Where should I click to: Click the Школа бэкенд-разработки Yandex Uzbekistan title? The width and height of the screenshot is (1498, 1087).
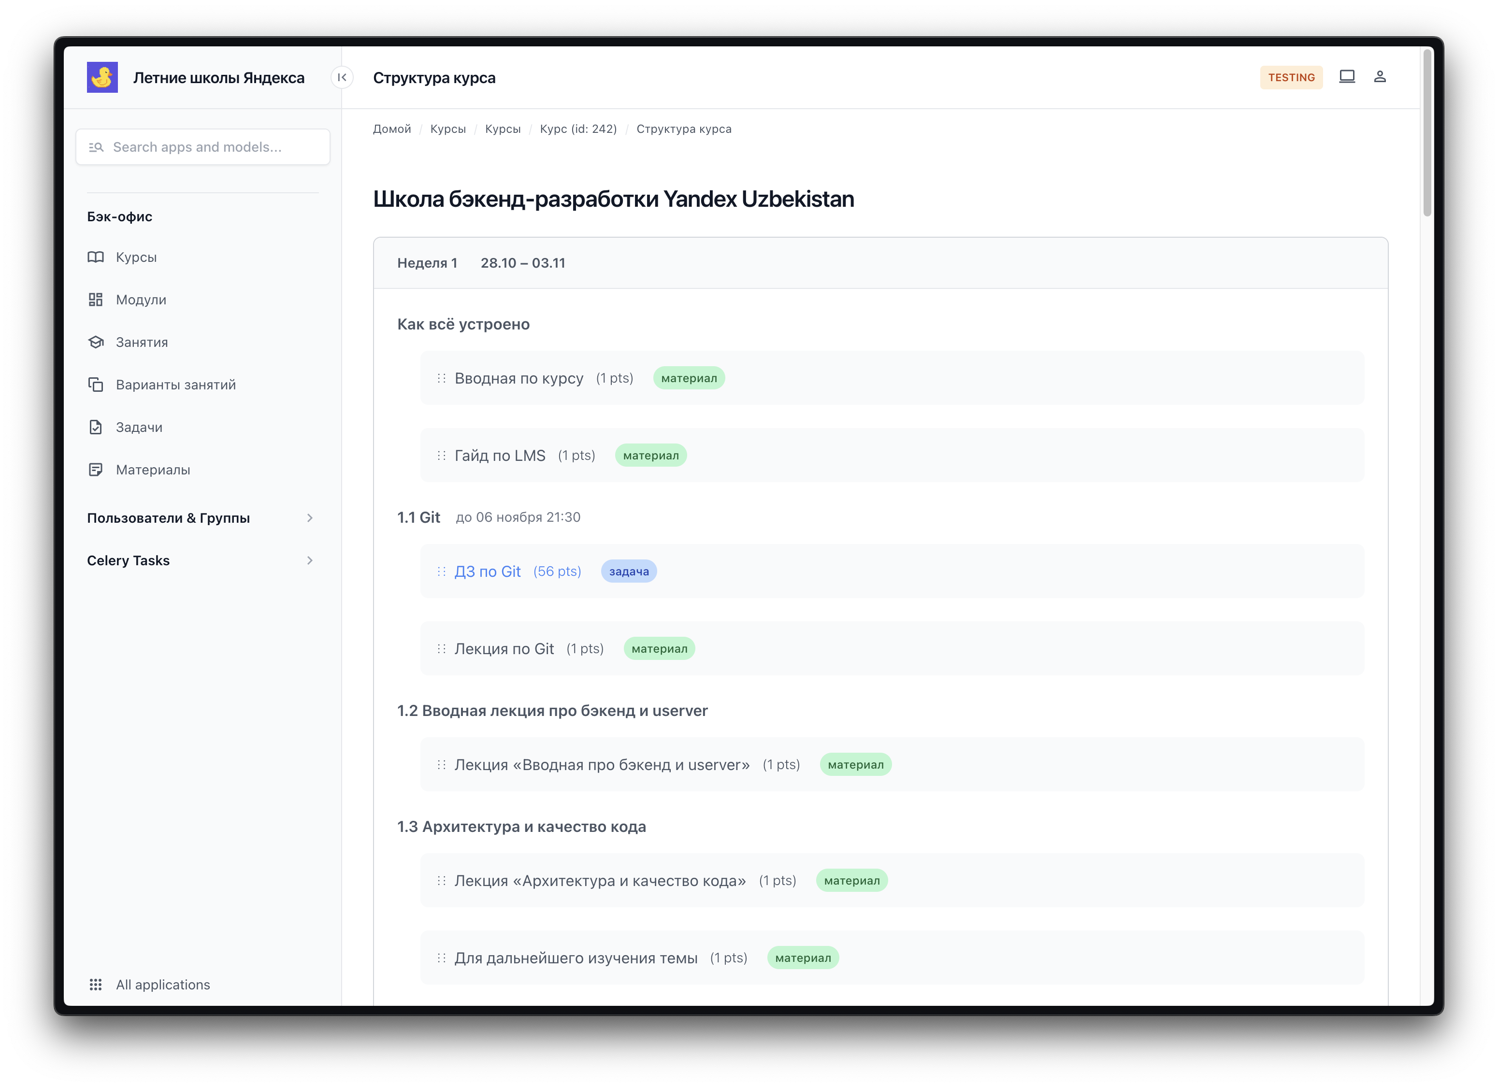[x=614, y=199]
